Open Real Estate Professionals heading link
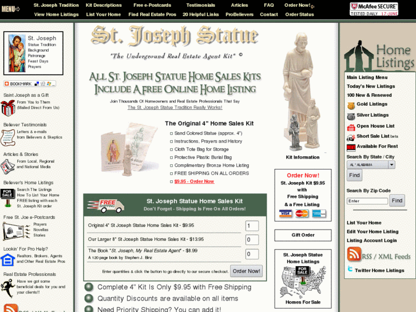This screenshot has height=312, width=416. [29, 274]
